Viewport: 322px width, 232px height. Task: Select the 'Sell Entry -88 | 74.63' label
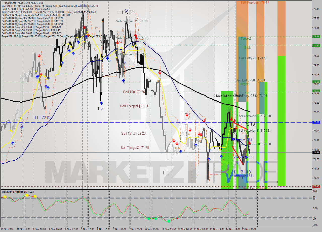253,58
